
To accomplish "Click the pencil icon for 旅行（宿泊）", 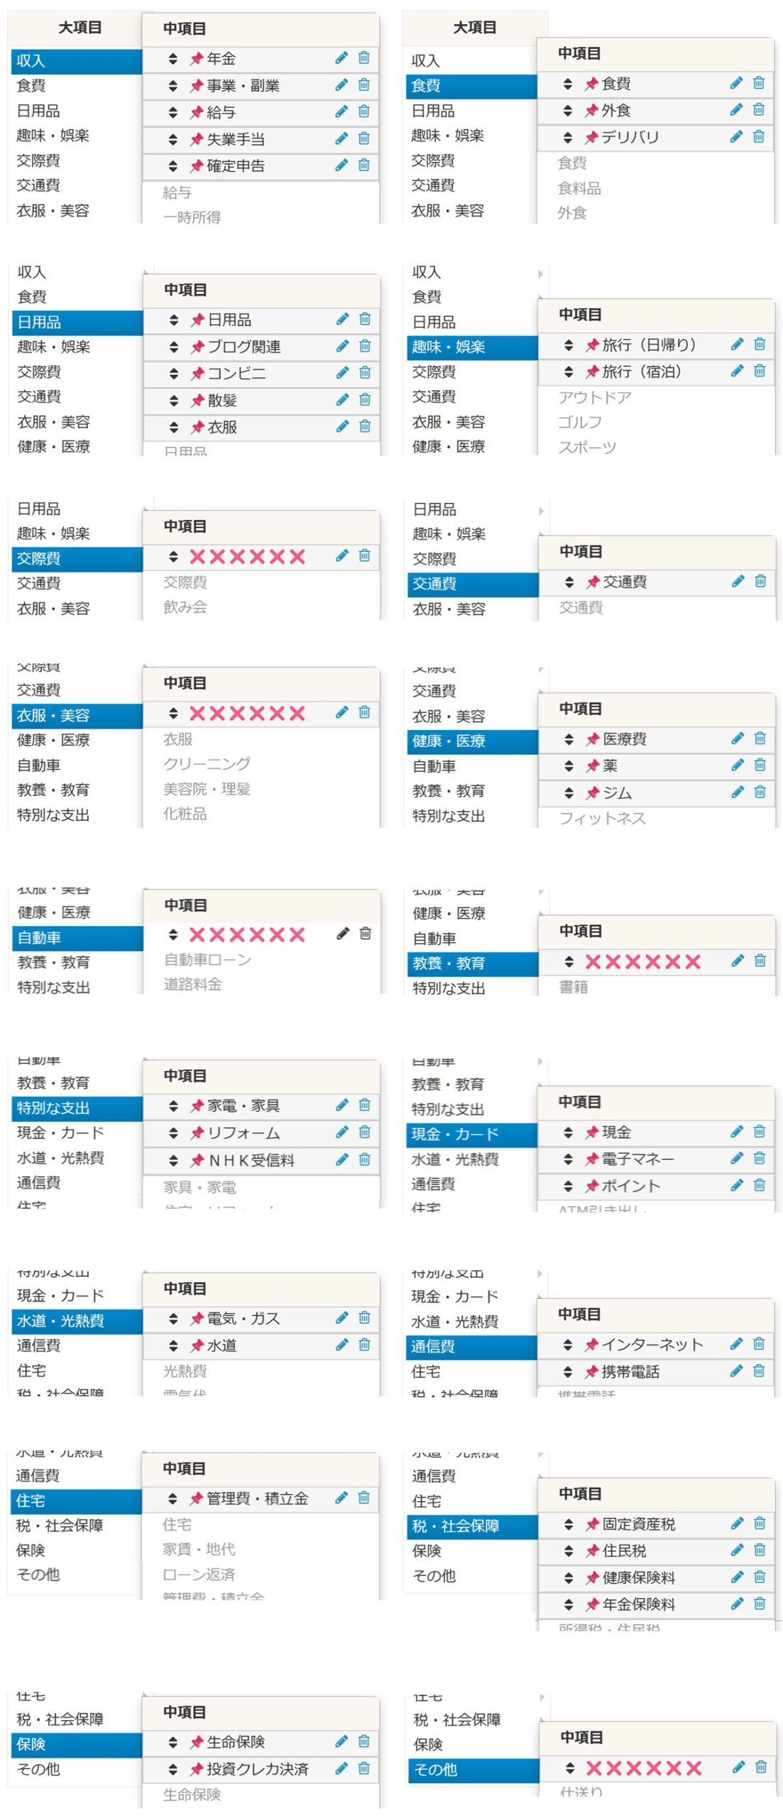I will pos(738,371).
